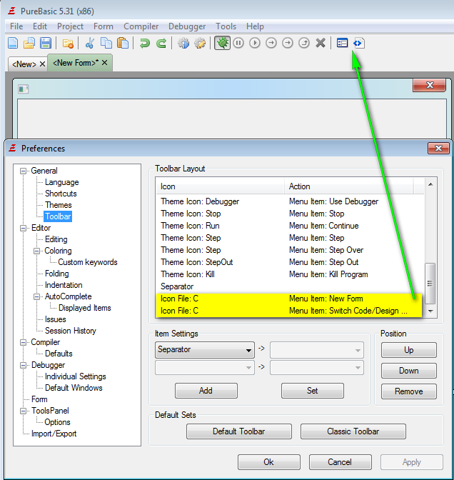Open the Compiler menu
Image resolution: width=454 pixels, height=480 pixels.
click(141, 26)
